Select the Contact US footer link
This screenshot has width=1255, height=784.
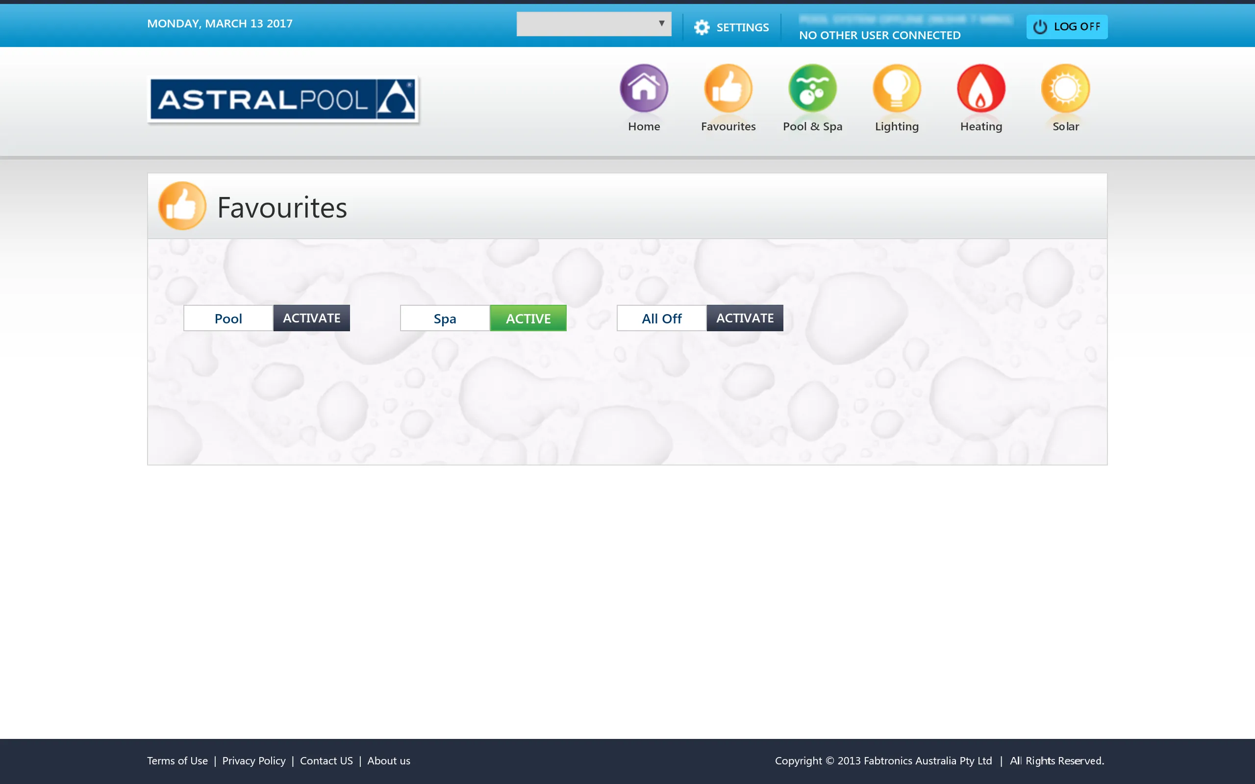[x=326, y=759]
